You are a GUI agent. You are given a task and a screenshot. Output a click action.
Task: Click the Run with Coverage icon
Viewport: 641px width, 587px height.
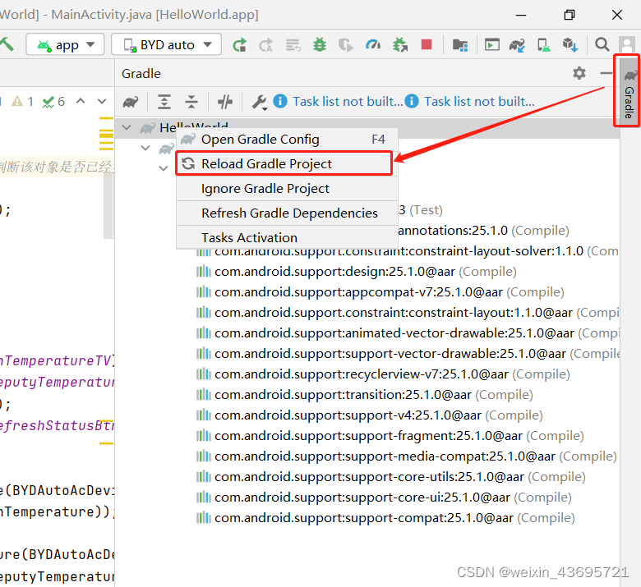point(346,44)
